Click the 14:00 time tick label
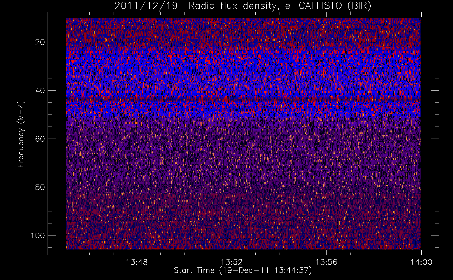 [421, 262]
